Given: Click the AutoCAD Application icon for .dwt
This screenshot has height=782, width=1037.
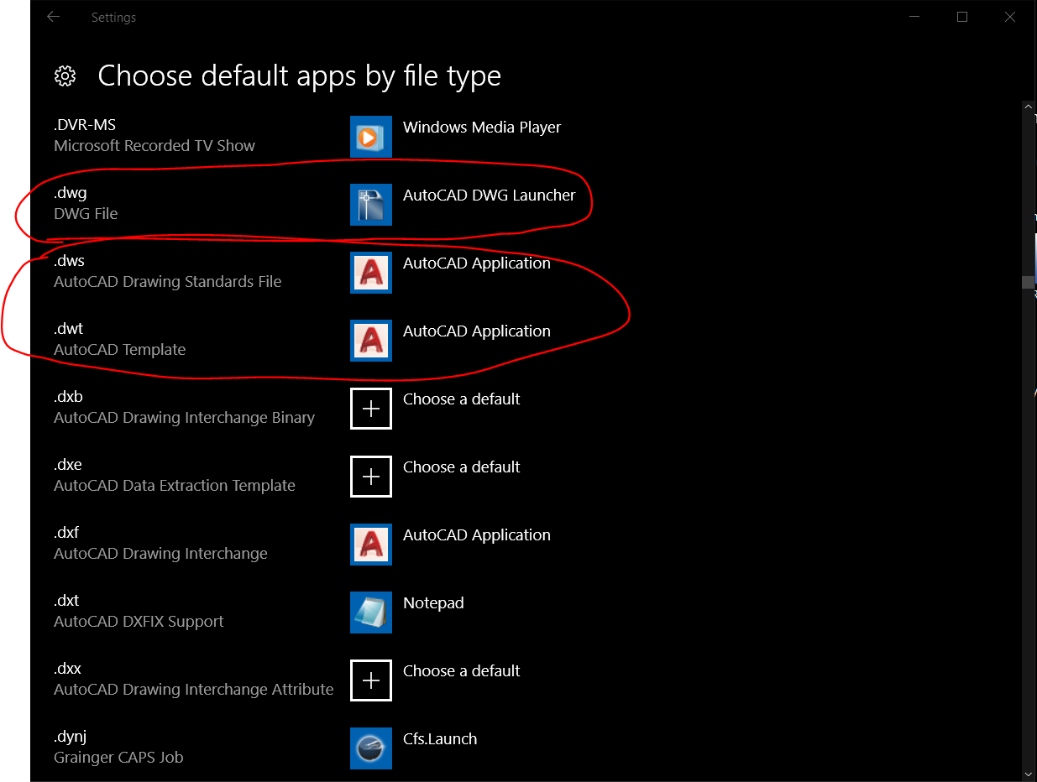Looking at the screenshot, I should (x=370, y=341).
